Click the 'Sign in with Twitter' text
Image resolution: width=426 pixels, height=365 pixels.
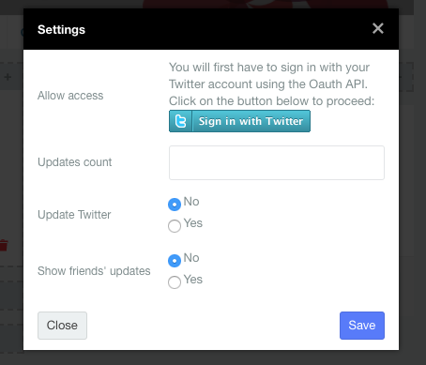pyautogui.click(x=251, y=121)
